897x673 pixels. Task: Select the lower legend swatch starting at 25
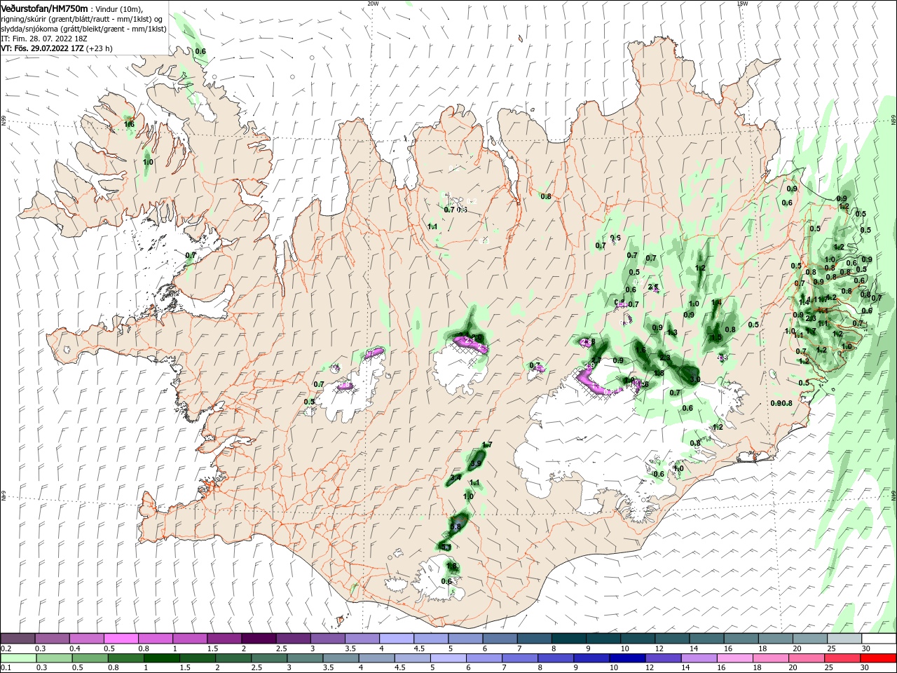click(x=842, y=658)
